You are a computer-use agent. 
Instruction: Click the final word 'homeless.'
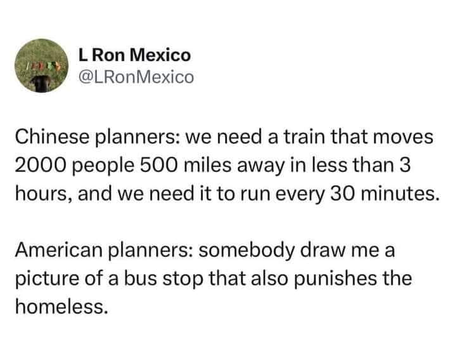61,307
